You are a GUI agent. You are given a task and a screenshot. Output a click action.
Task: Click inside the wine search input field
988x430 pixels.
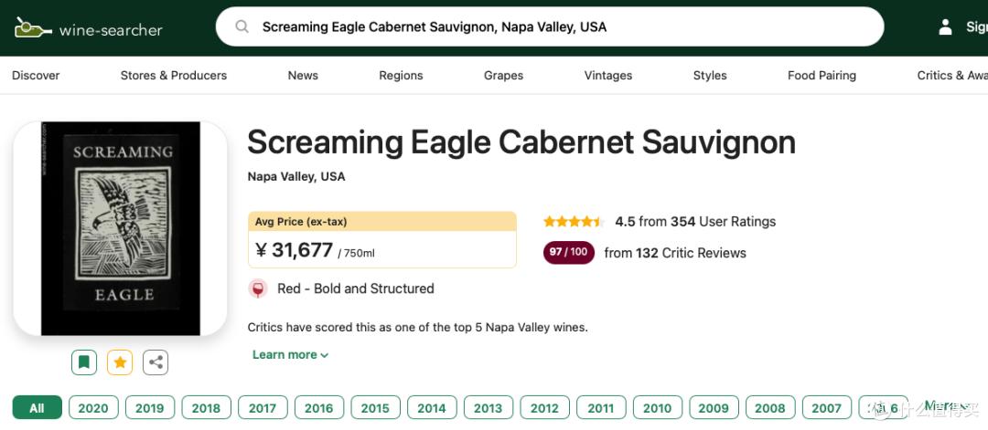(x=550, y=27)
